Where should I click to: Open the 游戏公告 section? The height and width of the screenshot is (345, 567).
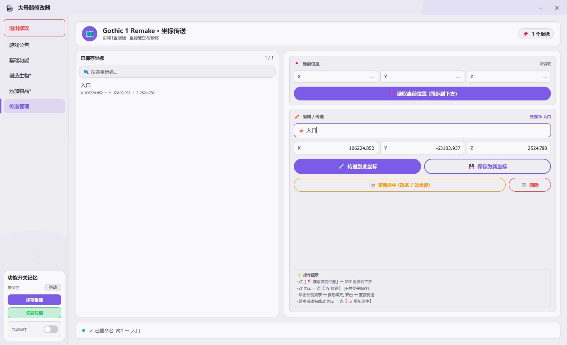[x=34, y=45]
